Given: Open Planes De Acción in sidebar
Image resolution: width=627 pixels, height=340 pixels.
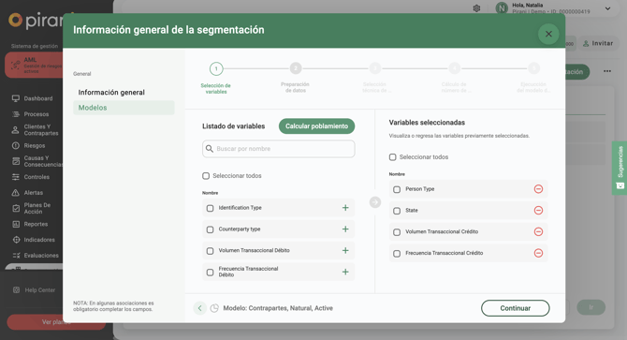Looking at the screenshot, I should (36, 208).
